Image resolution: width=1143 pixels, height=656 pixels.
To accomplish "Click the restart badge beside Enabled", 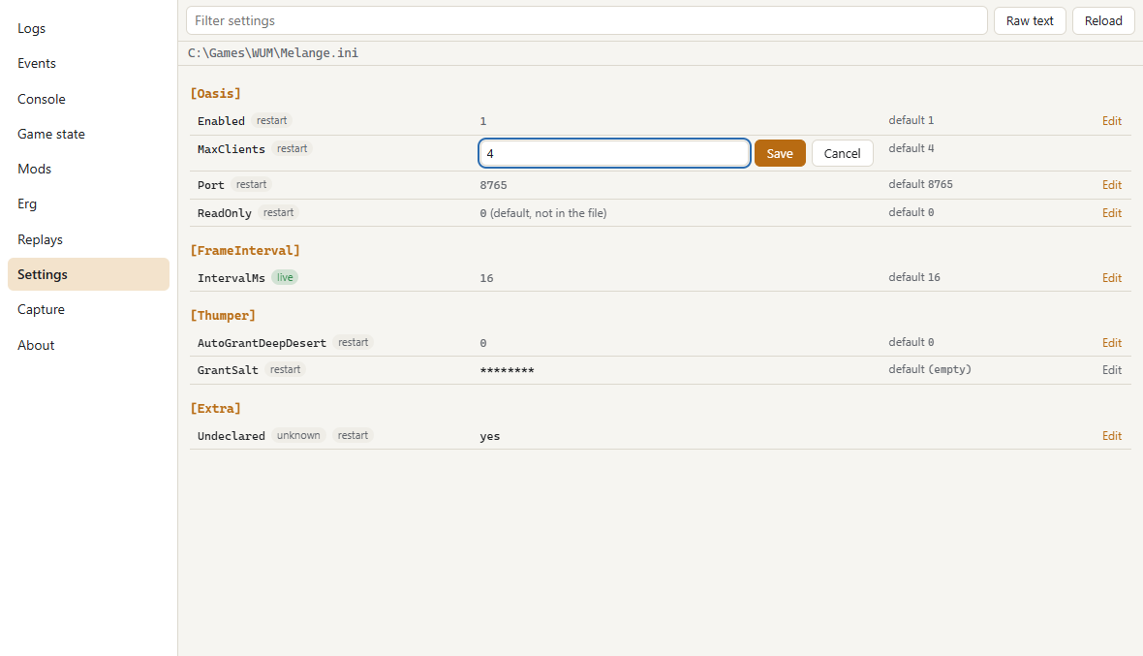I will tap(272, 120).
